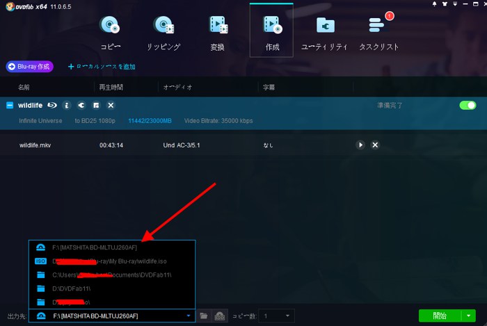The image size is (487, 326).
Task: Open the コピー (Copy) module
Action: click(110, 33)
